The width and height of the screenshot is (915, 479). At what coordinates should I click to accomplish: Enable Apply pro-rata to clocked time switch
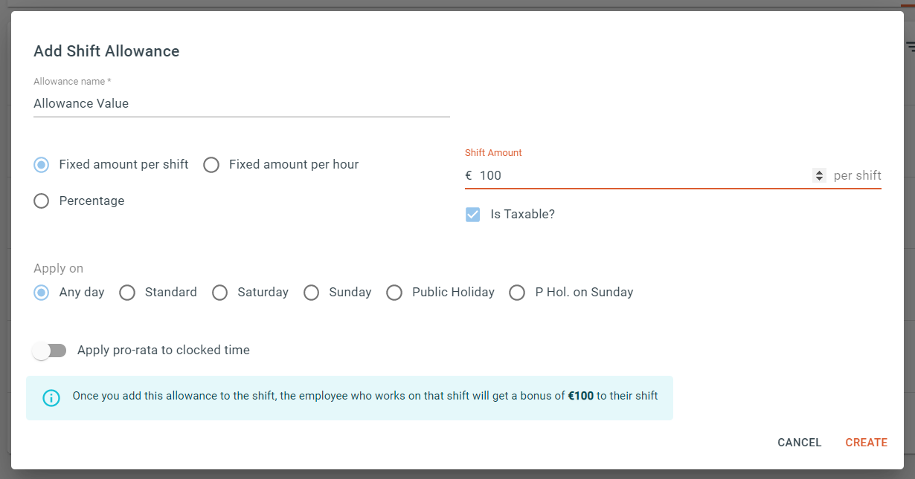(50, 351)
